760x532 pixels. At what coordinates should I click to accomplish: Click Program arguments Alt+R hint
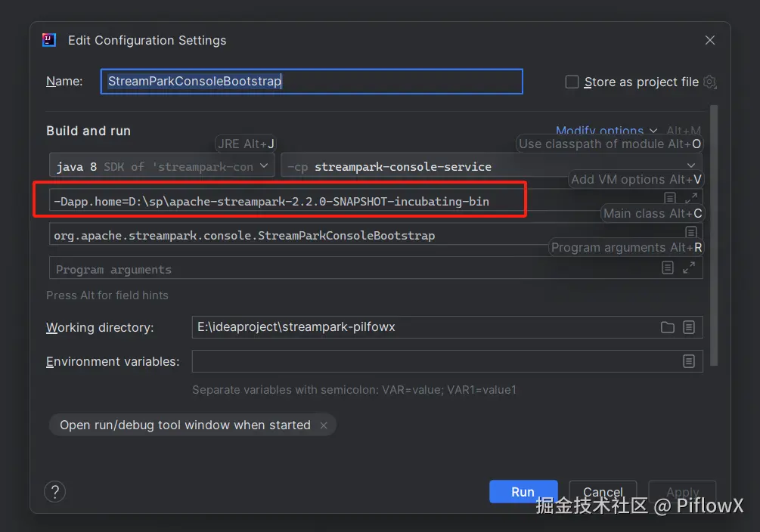click(626, 247)
